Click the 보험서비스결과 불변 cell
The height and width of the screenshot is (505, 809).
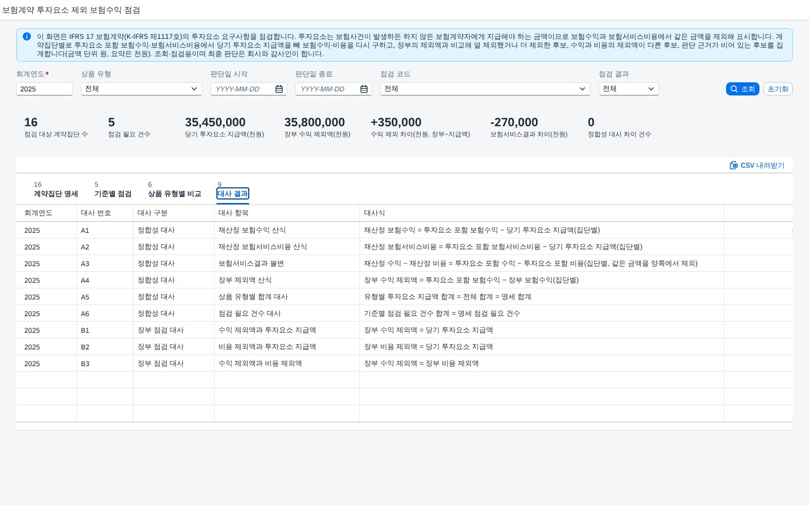coord(287,264)
